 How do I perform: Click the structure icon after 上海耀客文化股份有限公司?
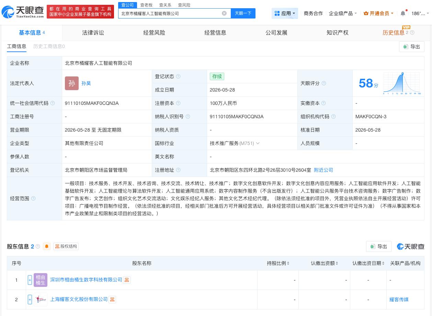pyautogui.click(x=112, y=300)
